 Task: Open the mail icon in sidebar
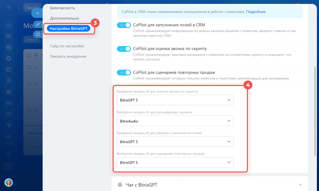point(9,114)
